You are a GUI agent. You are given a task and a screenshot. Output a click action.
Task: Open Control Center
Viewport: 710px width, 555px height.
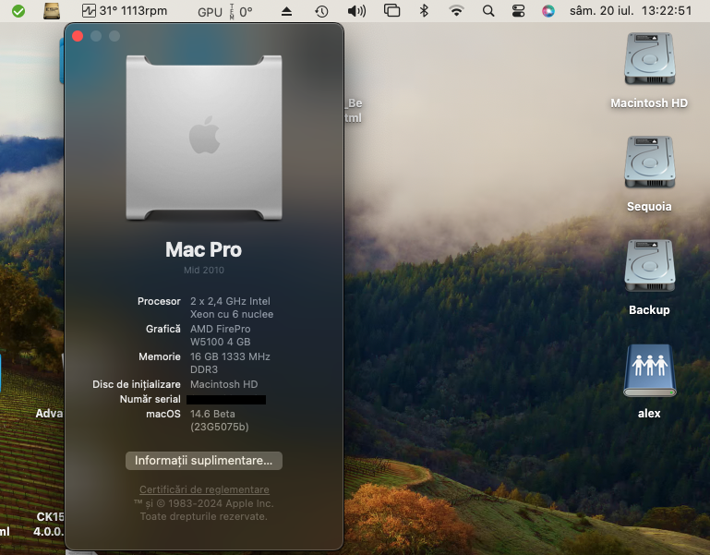pos(518,11)
